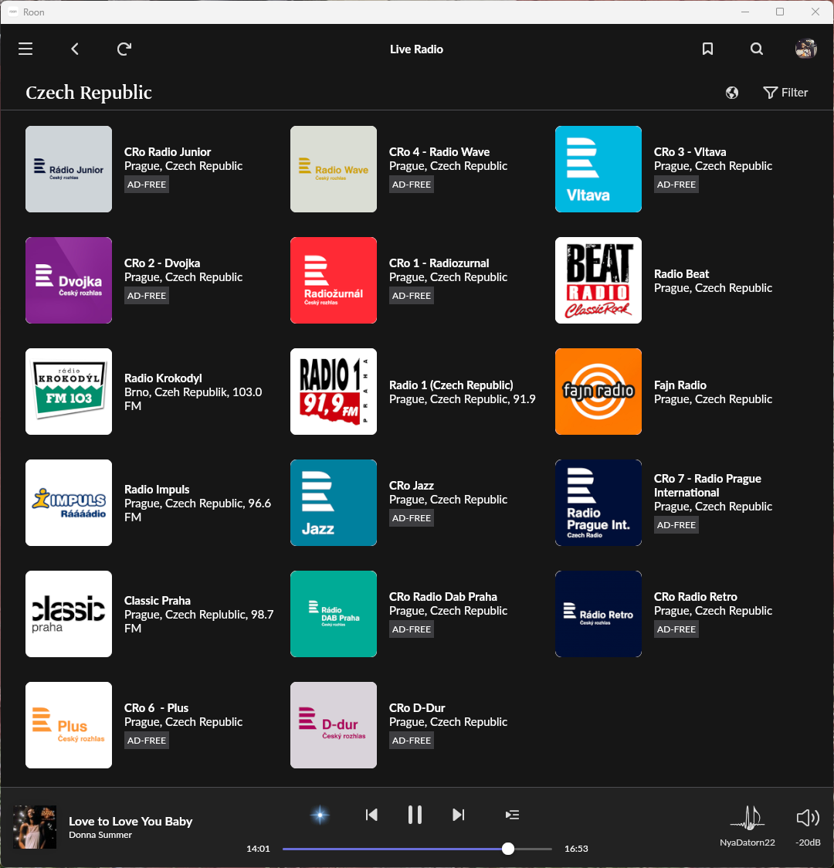Viewport: 834px width, 868px height.
Task: Play the Plus Český rozhlas logo
Action: [69, 725]
